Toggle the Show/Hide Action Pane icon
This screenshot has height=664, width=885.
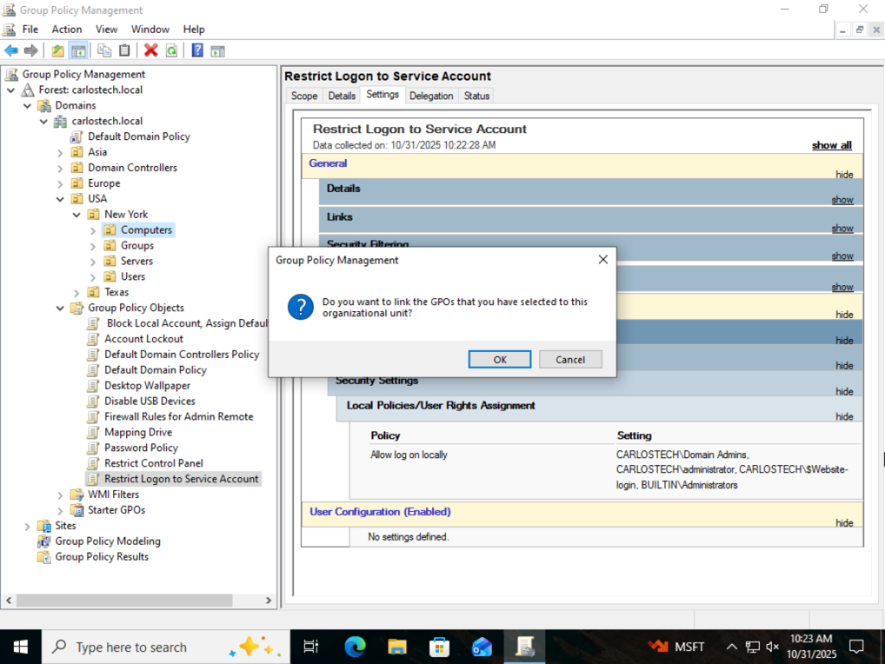click(x=217, y=51)
